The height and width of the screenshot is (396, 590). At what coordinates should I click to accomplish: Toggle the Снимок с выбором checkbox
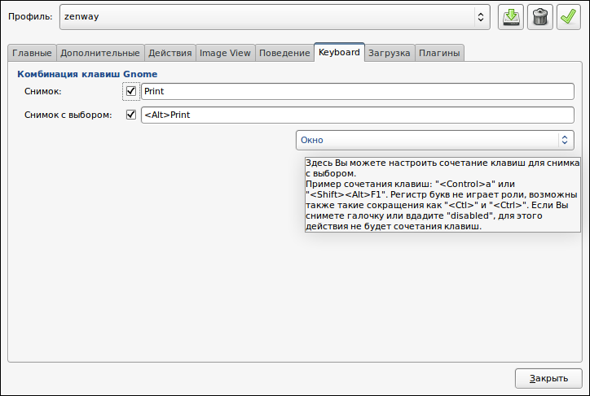[131, 115]
